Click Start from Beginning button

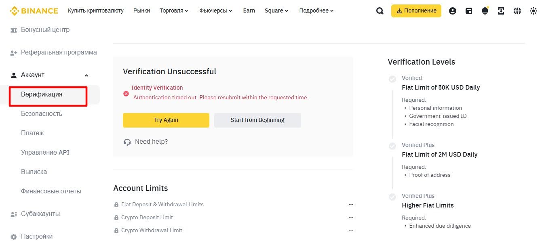click(x=257, y=120)
